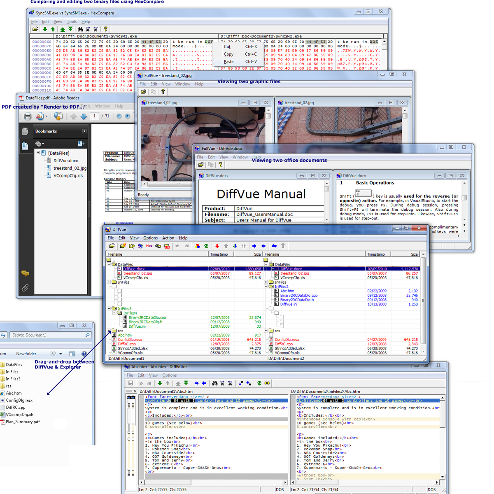Open the attachments paperclip panel in Adobe Reader

point(25,288)
